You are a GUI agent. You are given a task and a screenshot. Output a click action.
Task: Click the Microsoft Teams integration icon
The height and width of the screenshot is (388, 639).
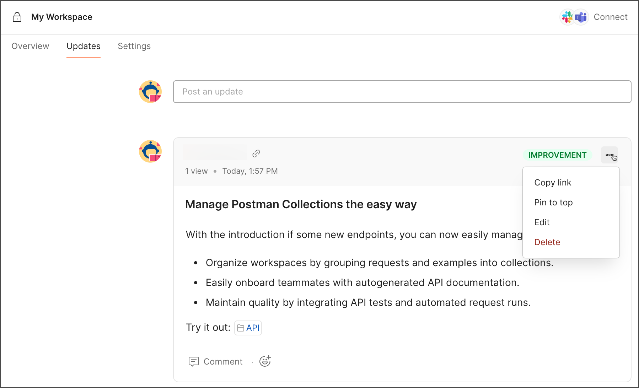pos(581,17)
